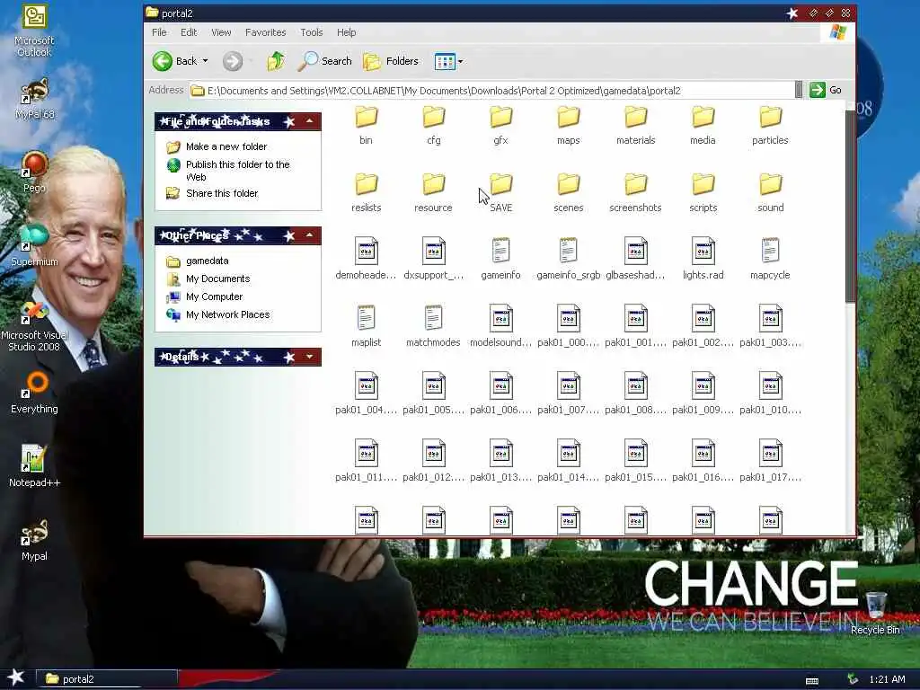This screenshot has width=920, height=690.
Task: Click Make a new folder link
Action: point(226,146)
